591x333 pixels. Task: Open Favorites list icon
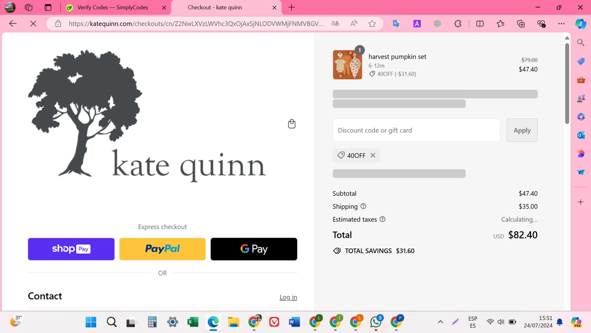[x=500, y=24]
